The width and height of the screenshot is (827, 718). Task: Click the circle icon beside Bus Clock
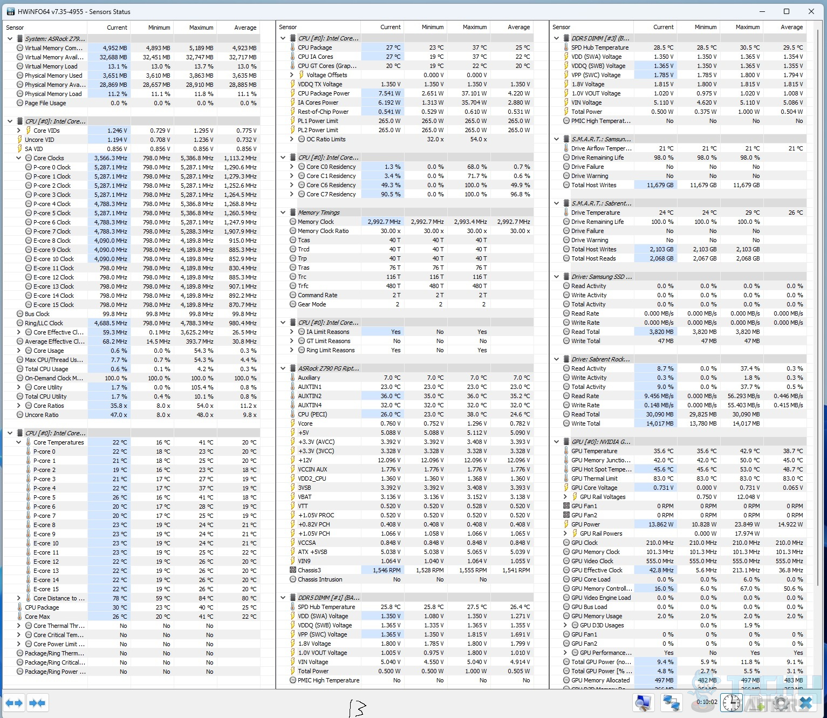coord(20,314)
